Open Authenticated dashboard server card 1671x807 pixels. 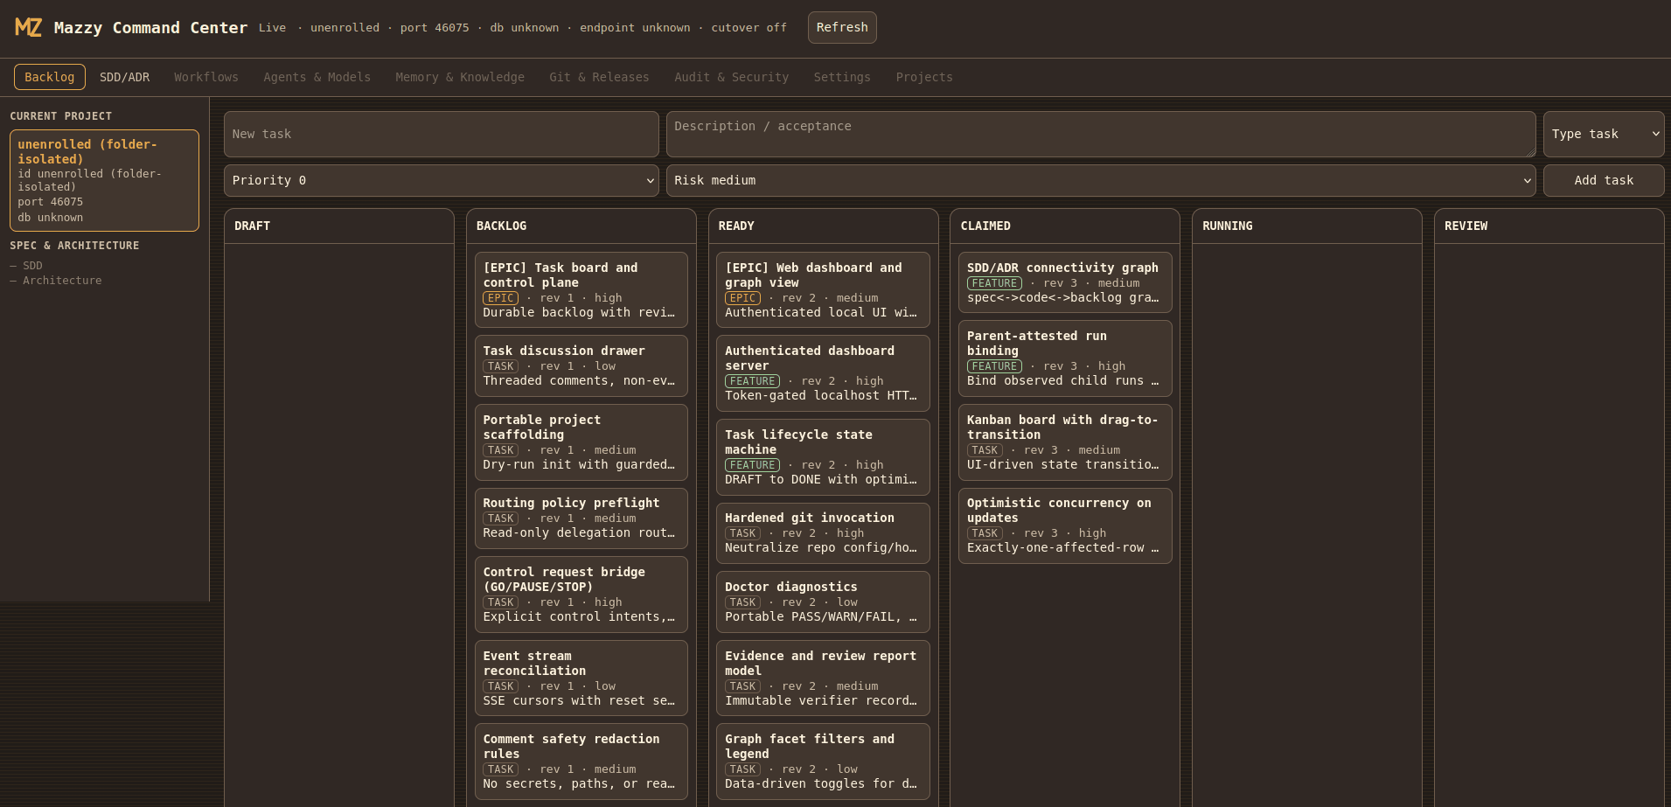pyautogui.click(x=823, y=373)
